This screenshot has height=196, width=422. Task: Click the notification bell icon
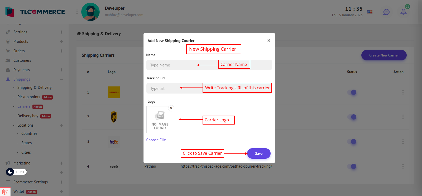(403, 12)
